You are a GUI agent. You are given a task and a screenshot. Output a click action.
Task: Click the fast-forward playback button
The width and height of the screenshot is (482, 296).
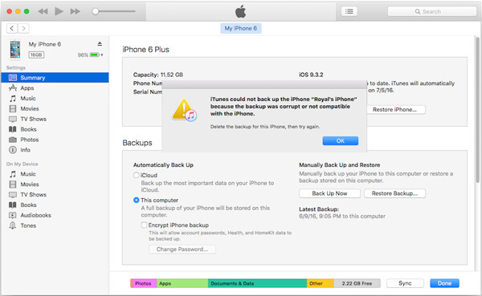pos(76,11)
